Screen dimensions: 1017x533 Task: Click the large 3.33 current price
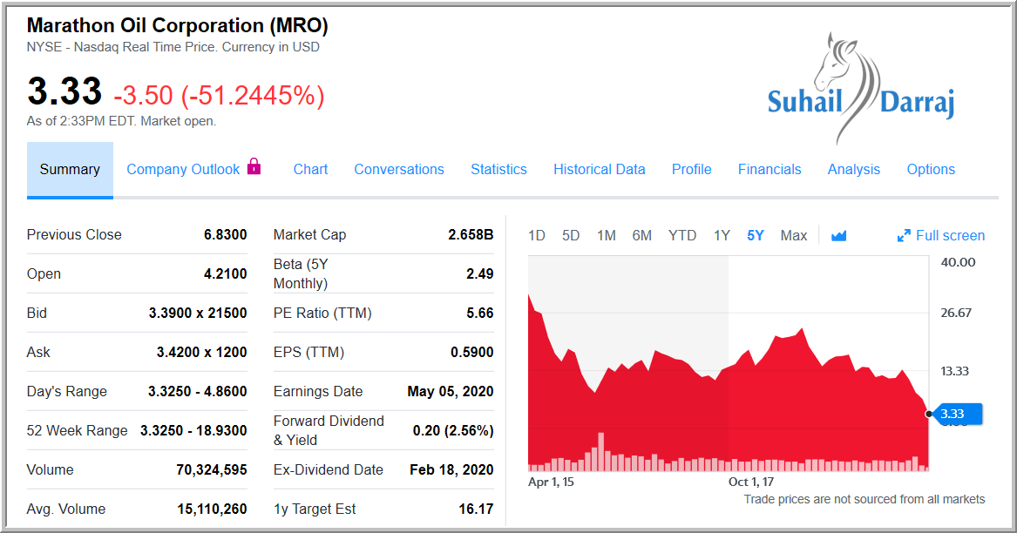click(x=64, y=91)
